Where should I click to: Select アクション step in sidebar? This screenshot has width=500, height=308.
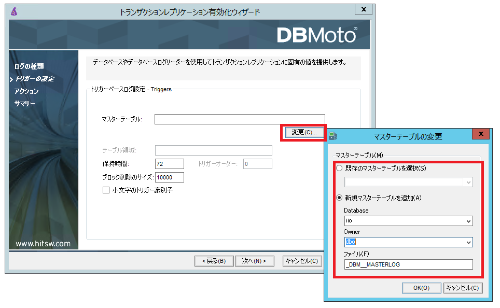pyautogui.click(x=26, y=91)
